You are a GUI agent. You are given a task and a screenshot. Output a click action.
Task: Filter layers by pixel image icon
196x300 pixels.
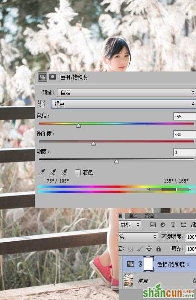[x=153, y=225]
